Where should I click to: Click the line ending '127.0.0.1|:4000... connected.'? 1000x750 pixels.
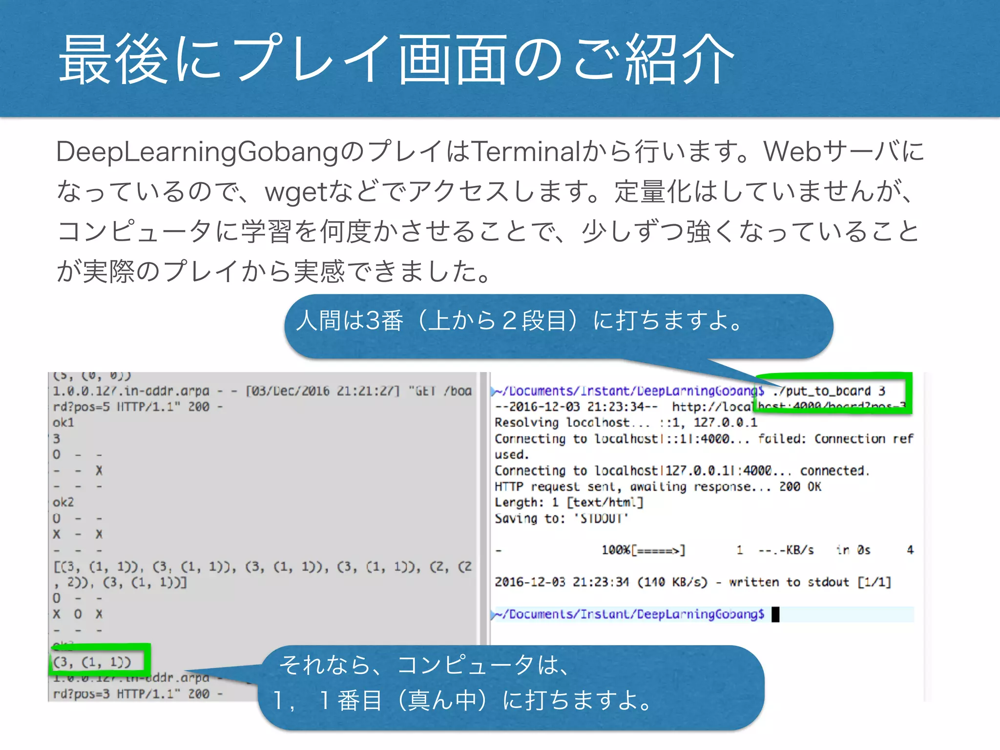(682, 470)
